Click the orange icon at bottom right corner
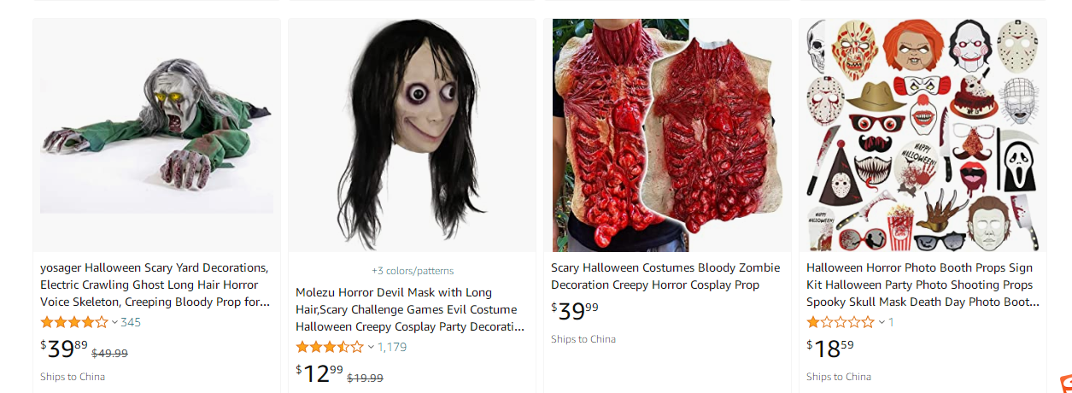 click(1065, 384)
